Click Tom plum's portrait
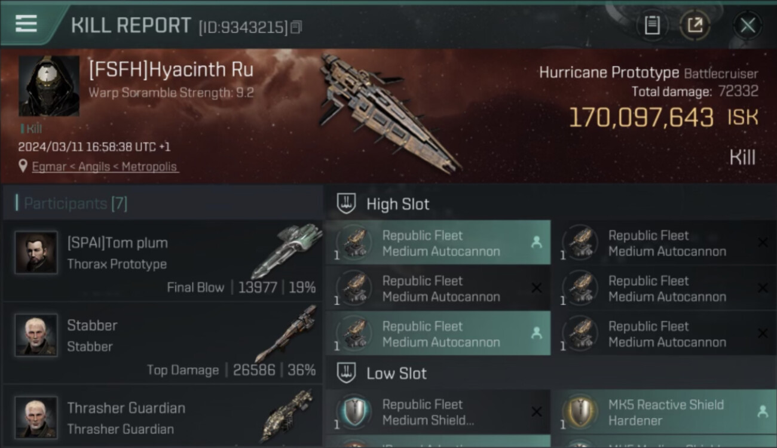Image resolution: width=777 pixels, height=448 pixels. (x=36, y=253)
